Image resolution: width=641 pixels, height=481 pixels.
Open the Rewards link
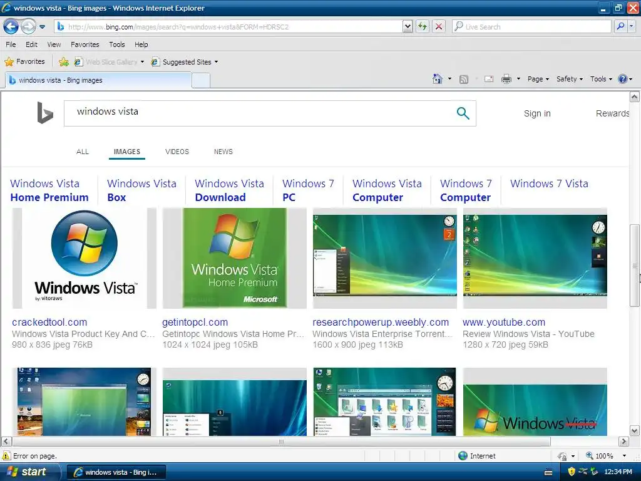(612, 114)
